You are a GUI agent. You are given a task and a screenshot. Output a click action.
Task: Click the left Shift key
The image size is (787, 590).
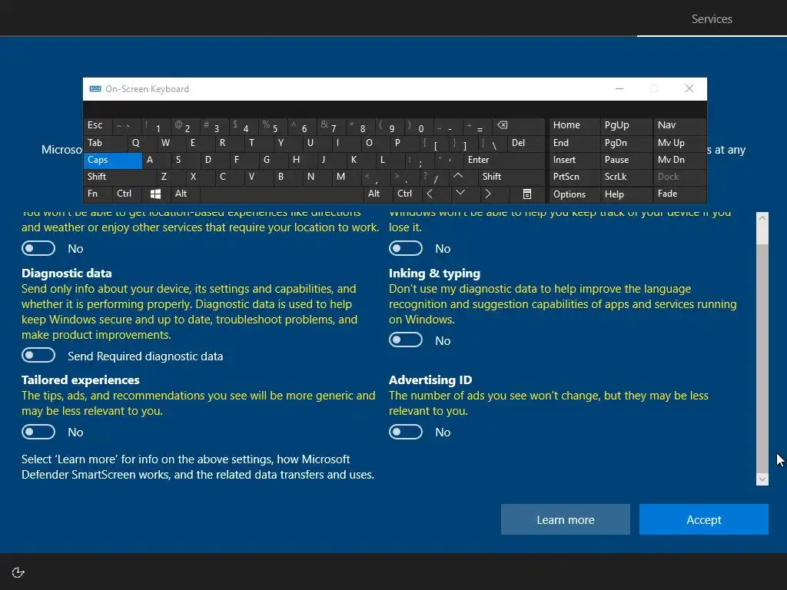click(120, 177)
